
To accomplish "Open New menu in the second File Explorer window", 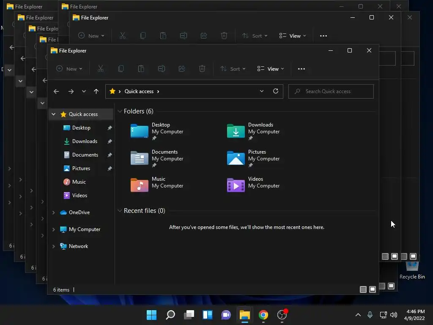I will tap(91, 36).
